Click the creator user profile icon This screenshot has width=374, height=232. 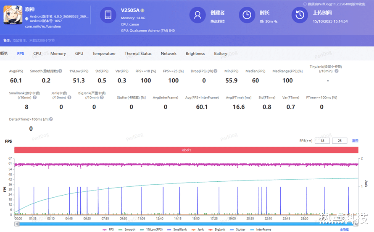pyautogui.click(x=198, y=15)
